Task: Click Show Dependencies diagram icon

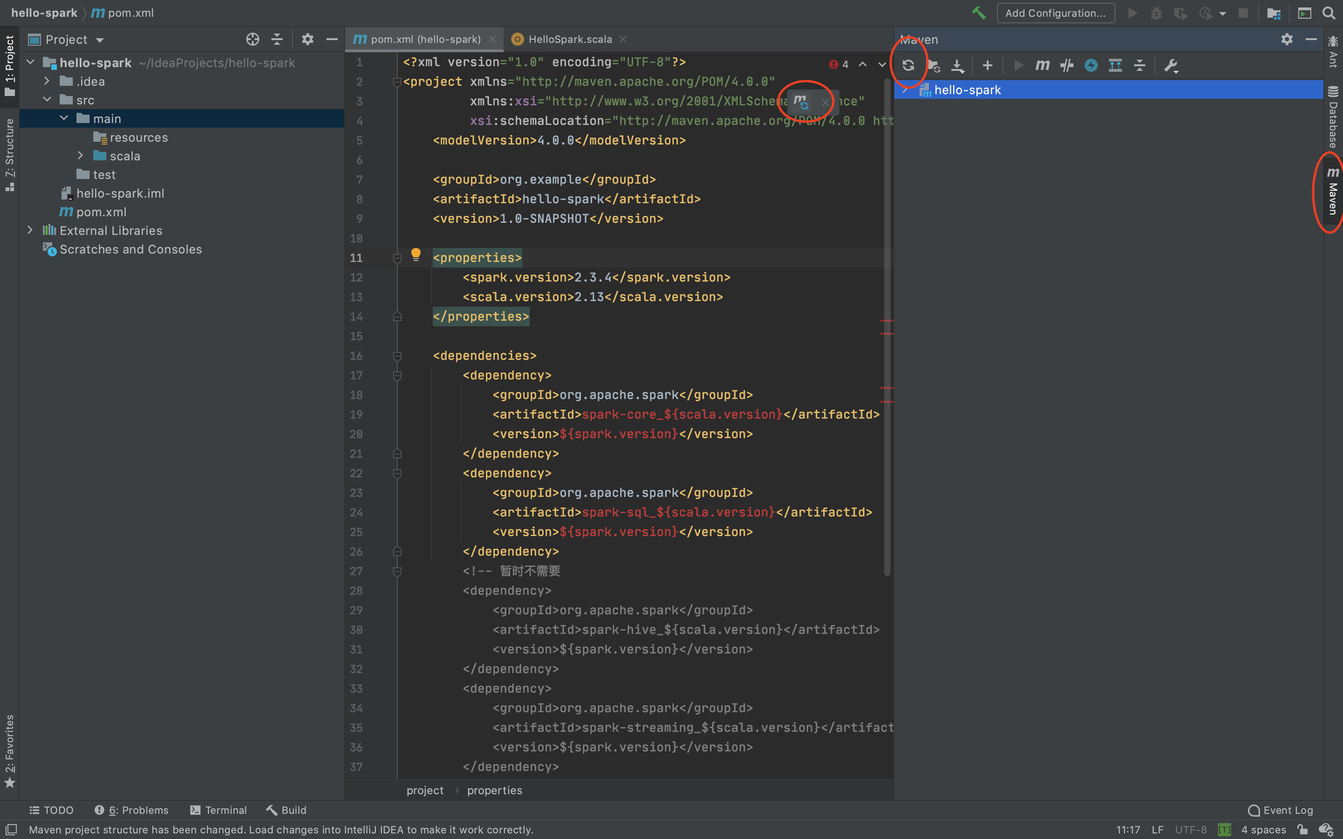Action: pyautogui.click(x=1115, y=65)
